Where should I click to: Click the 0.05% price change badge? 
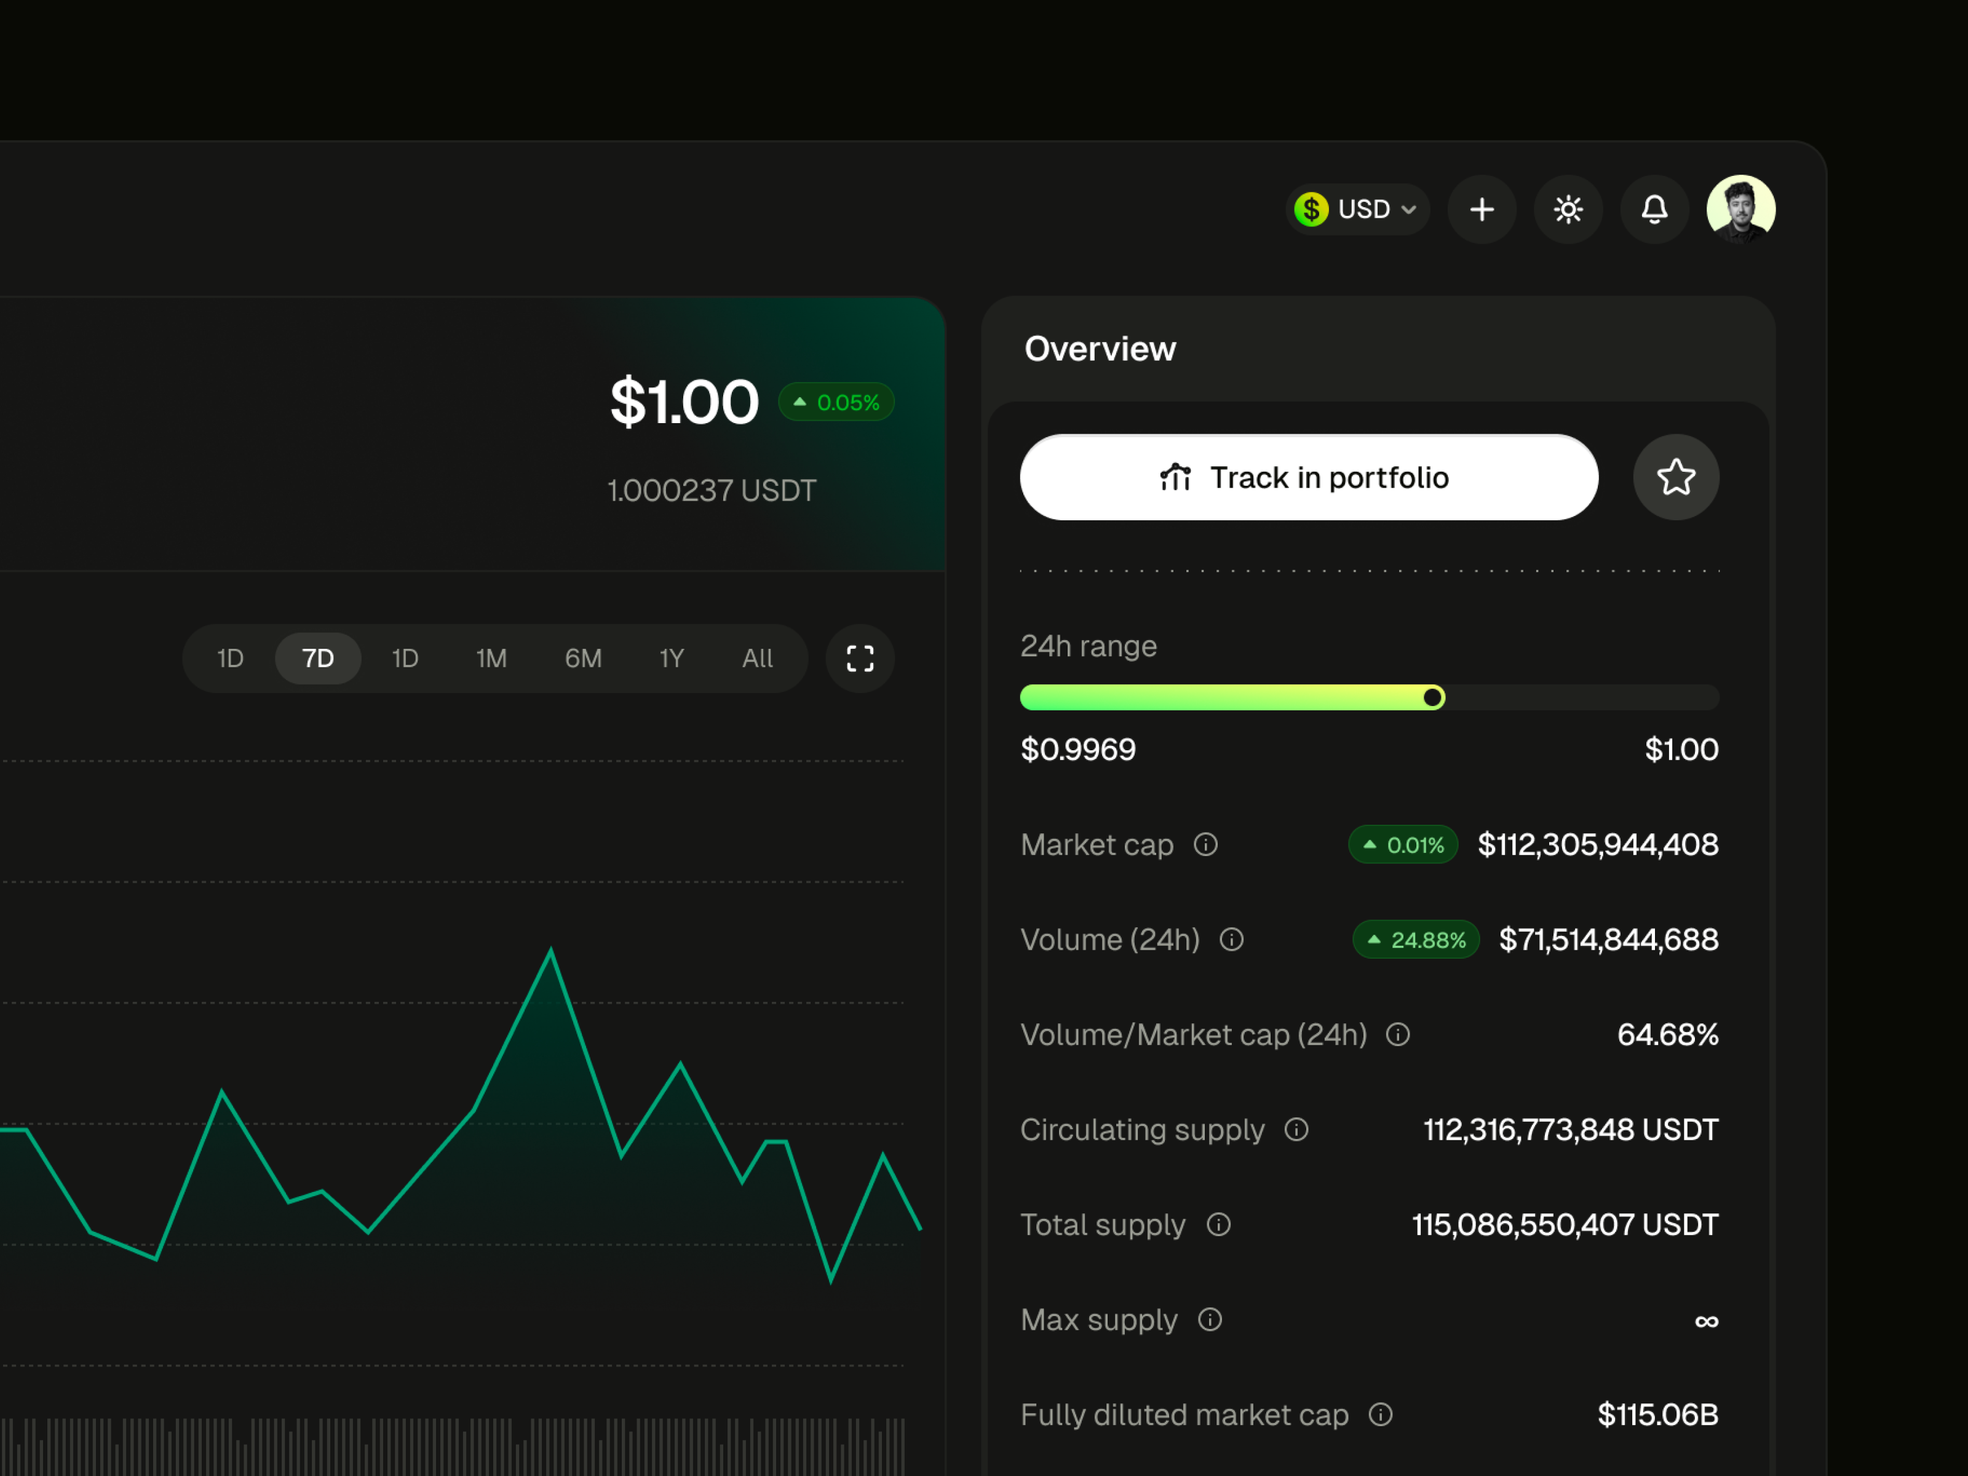(x=835, y=402)
